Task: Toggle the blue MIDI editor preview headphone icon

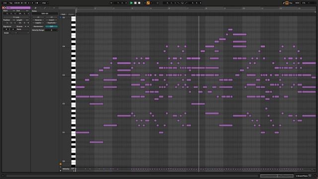Action: (x=61, y=17)
